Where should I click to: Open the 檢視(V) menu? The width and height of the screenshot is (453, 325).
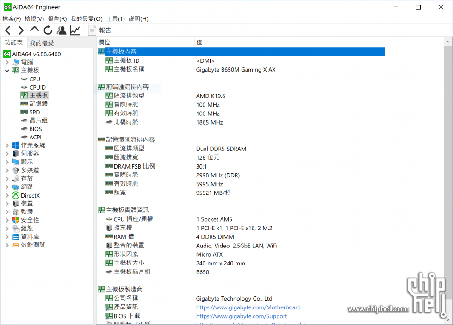(34, 19)
